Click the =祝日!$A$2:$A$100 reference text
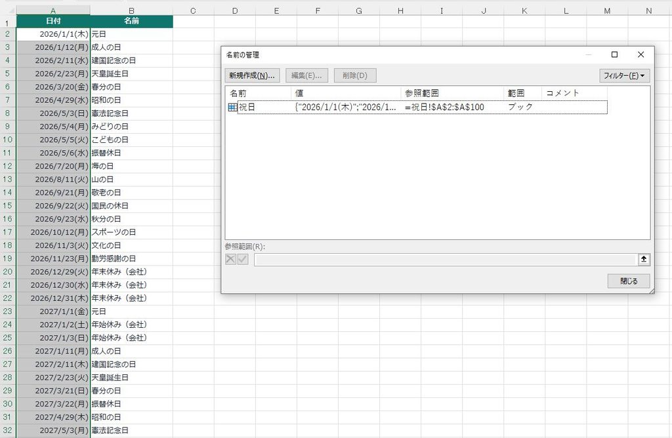672x438 pixels. point(444,107)
